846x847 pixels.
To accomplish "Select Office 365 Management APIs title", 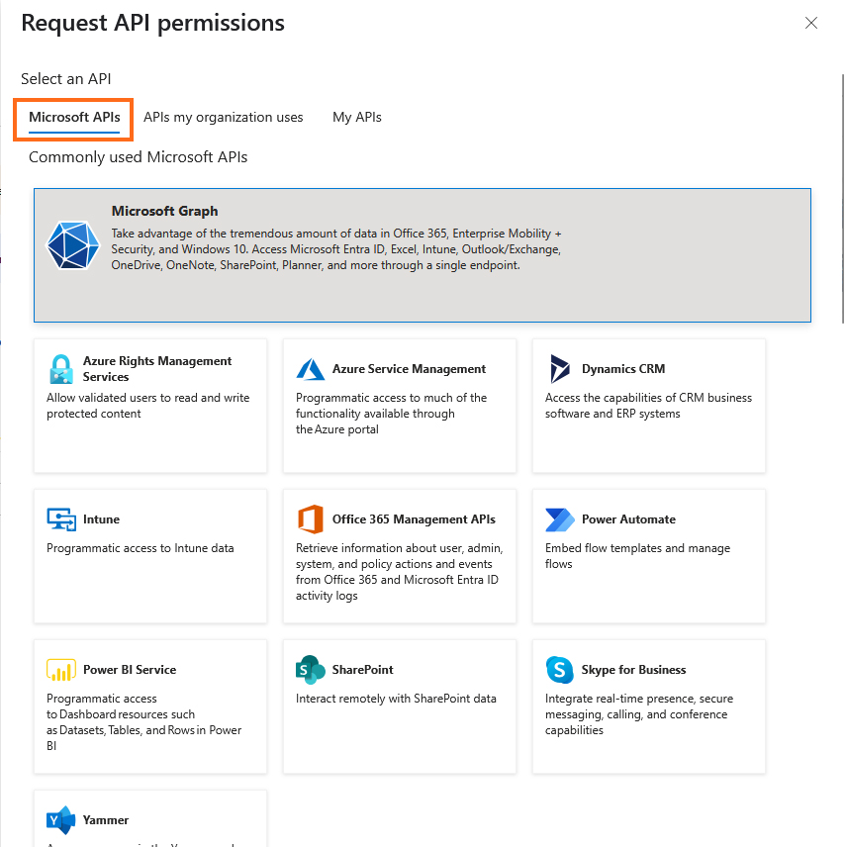I will [x=414, y=519].
